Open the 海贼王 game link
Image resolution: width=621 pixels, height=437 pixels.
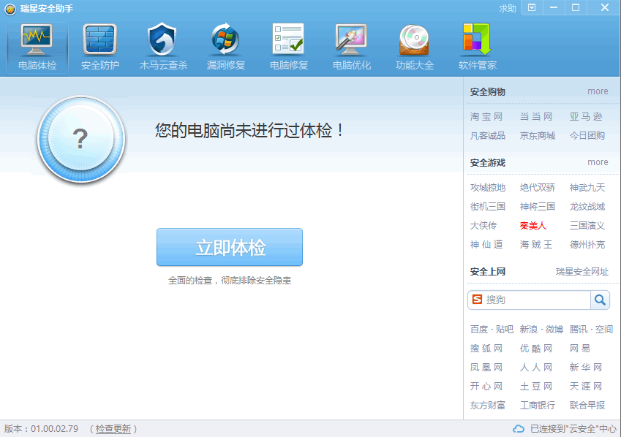click(x=536, y=245)
